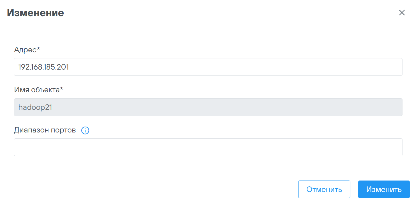Click the Диапазон портов label text
Image resolution: width=414 pixels, height=204 pixels.
pos(45,130)
